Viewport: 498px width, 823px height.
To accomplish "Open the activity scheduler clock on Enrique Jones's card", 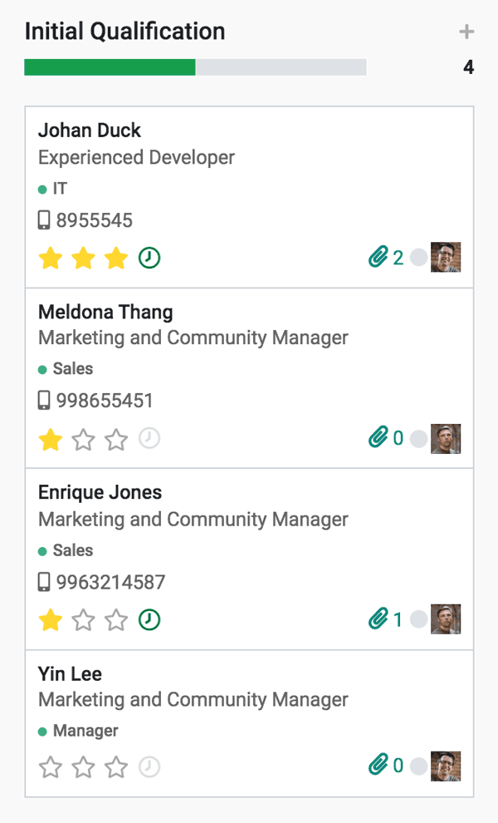I will pyautogui.click(x=149, y=619).
